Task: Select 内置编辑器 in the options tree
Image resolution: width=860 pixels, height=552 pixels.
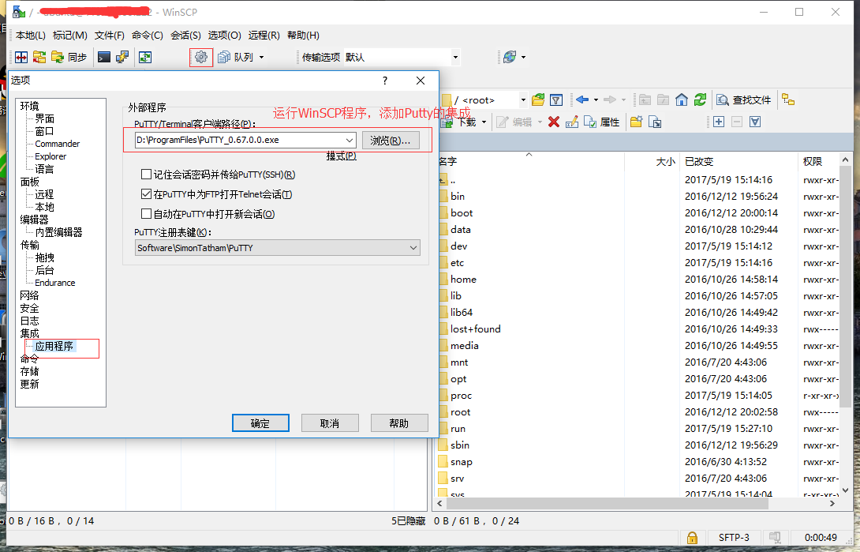Action: click(58, 232)
